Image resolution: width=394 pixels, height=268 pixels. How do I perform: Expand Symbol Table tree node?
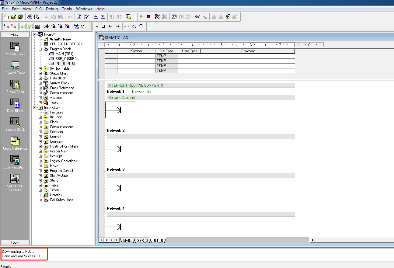(40, 68)
